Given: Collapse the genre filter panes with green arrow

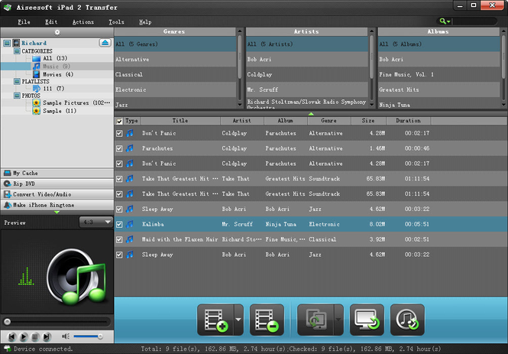Looking at the screenshot, I should click(311, 114).
